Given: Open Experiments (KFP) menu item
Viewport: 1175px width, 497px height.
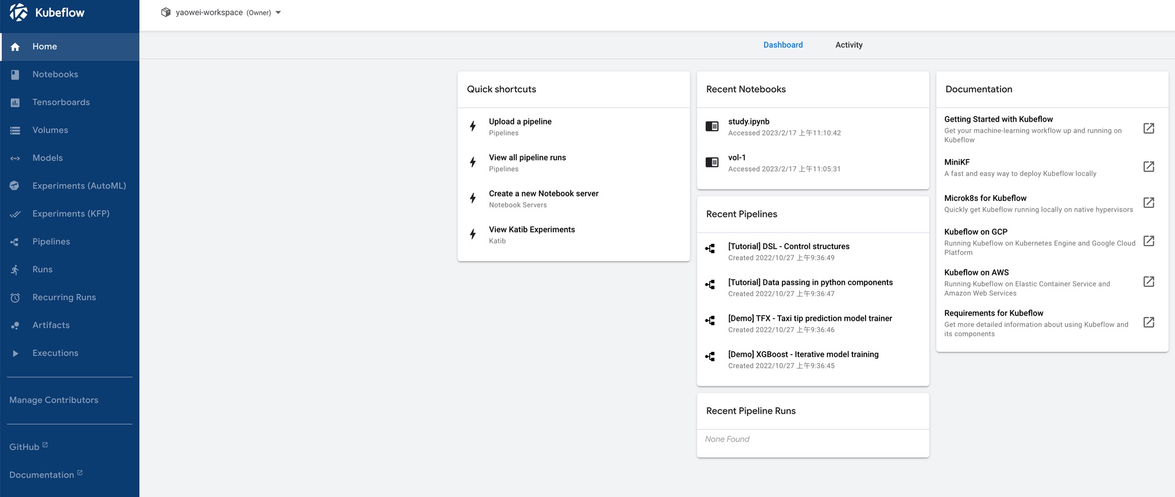Looking at the screenshot, I should (x=69, y=214).
